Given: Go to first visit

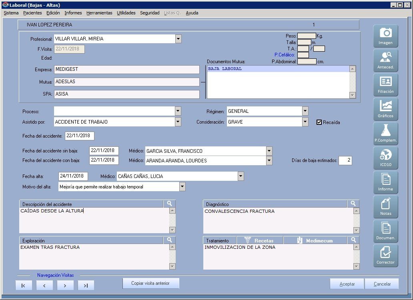Looking at the screenshot, I should click(x=24, y=285).
